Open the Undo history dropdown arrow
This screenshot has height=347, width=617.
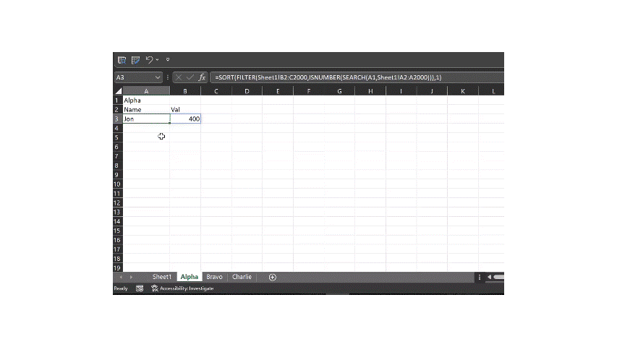[x=157, y=60]
